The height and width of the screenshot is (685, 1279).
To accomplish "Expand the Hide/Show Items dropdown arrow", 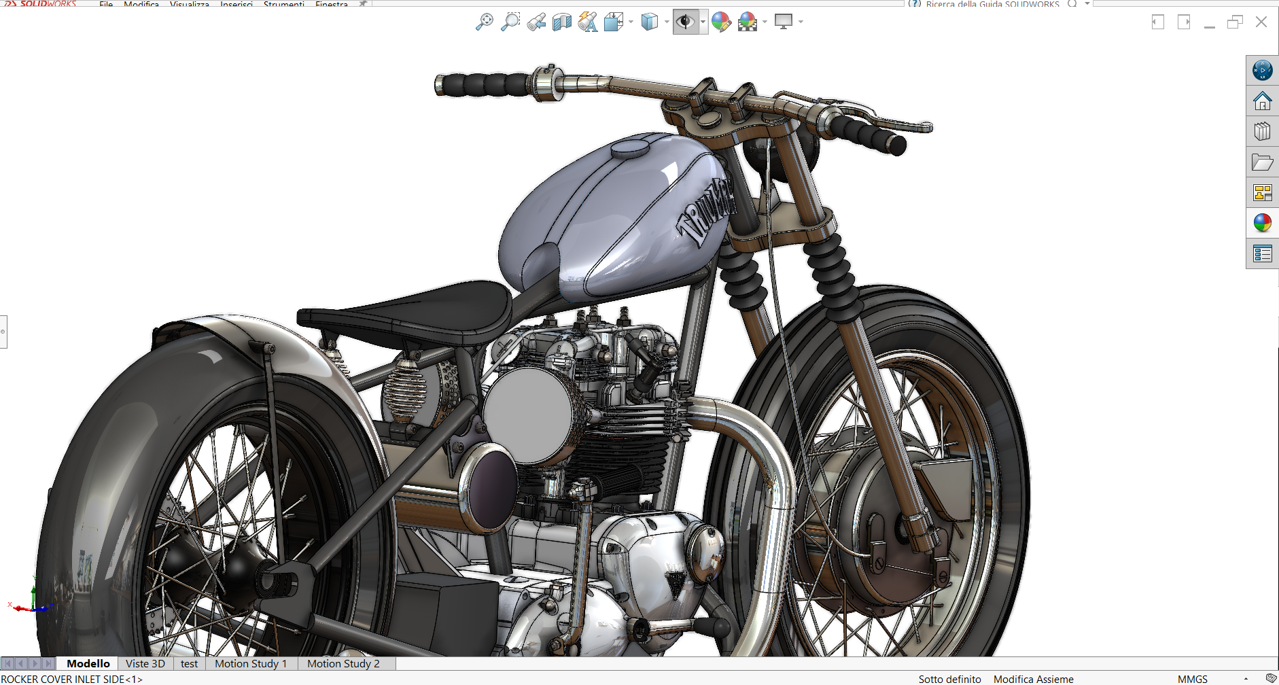I will 703,22.
